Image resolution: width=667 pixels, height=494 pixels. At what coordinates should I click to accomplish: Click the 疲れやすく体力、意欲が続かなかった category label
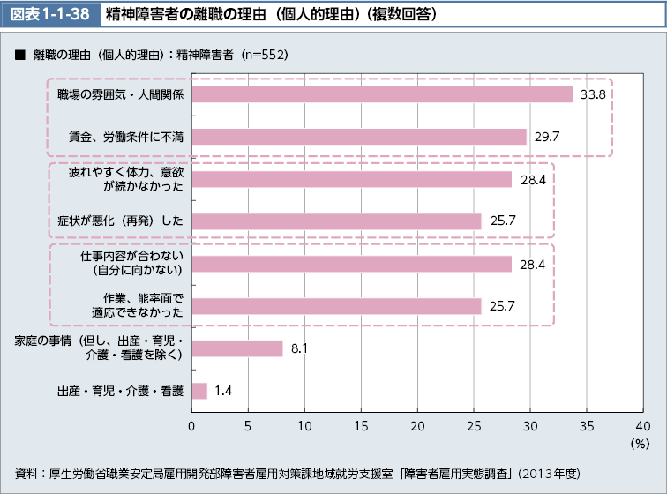tap(126, 179)
